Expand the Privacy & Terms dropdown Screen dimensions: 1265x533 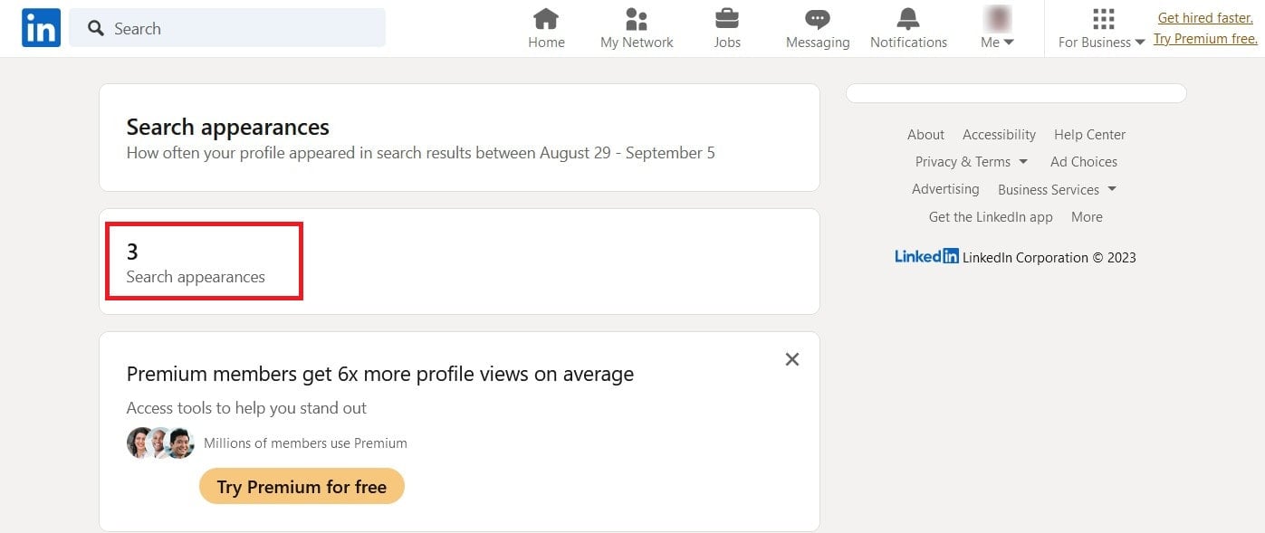(x=972, y=162)
